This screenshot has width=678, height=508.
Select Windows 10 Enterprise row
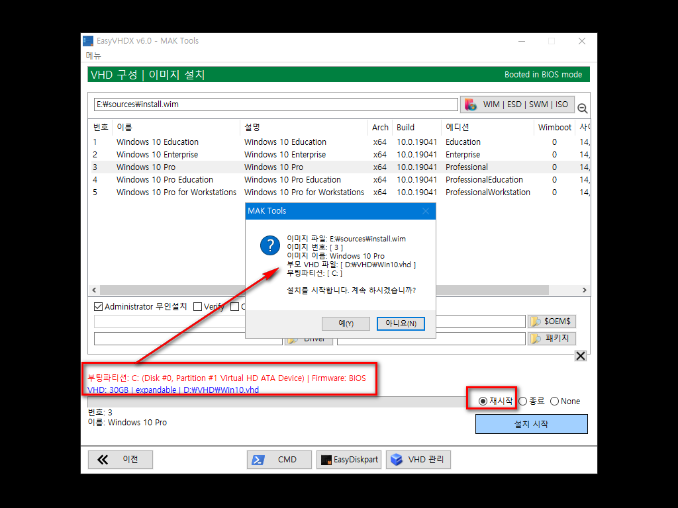click(x=340, y=155)
